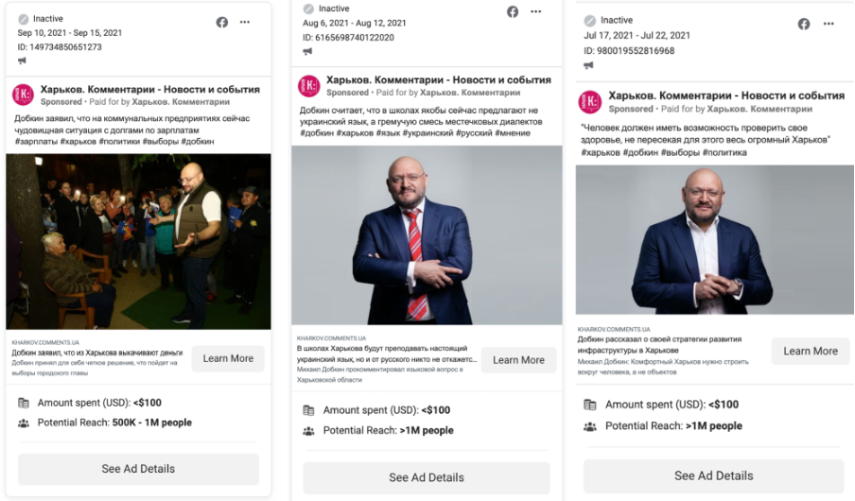Screen dimensions: 855x501
Task: Open See Ad Details for July ad
Action: pyautogui.click(x=713, y=475)
